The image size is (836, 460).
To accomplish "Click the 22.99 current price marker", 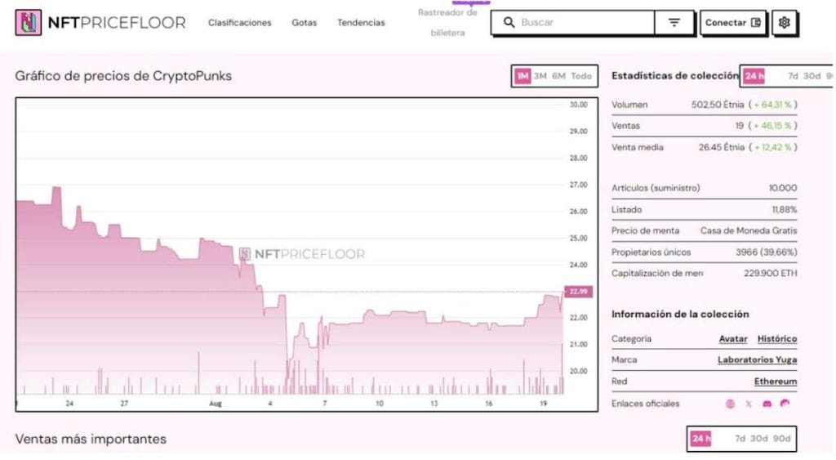I will (x=579, y=292).
